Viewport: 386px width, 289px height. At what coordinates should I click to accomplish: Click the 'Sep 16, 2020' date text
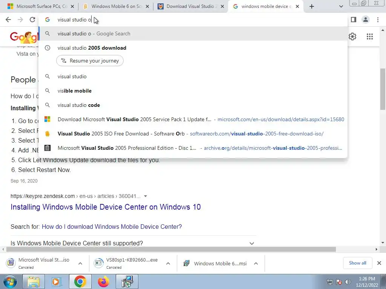(x=24, y=181)
